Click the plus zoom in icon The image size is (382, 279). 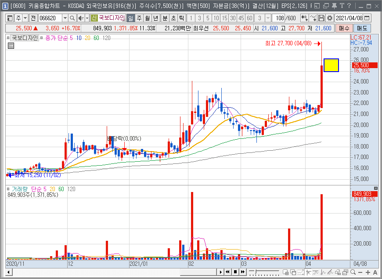(368, 272)
